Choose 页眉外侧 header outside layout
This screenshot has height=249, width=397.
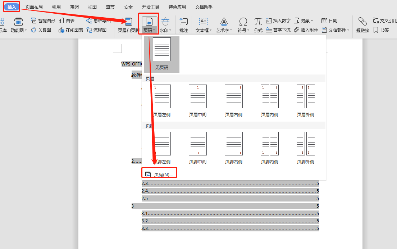(x=306, y=101)
